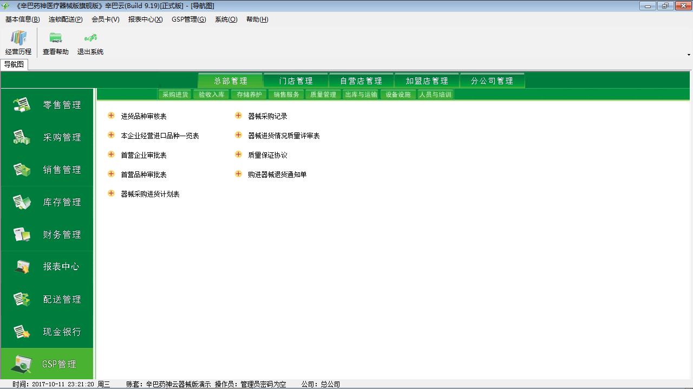693x389 pixels.
Task: Open the 质量保证协议 link
Action: coord(268,155)
